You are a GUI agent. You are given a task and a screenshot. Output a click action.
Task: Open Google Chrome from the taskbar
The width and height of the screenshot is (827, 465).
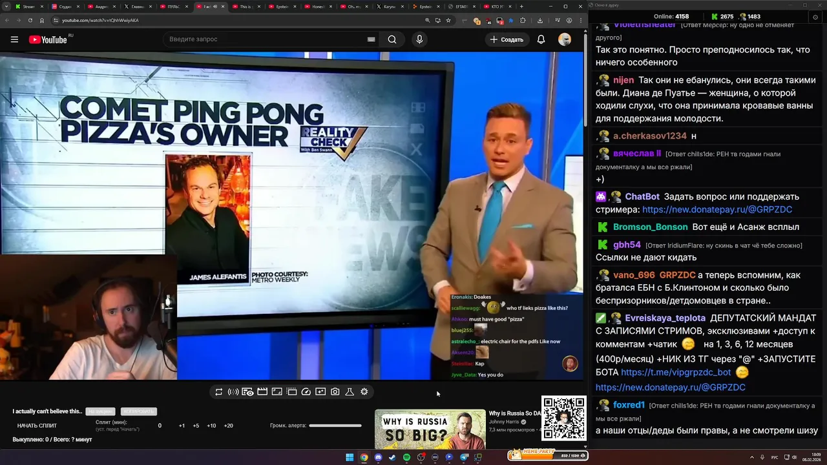[364, 457]
